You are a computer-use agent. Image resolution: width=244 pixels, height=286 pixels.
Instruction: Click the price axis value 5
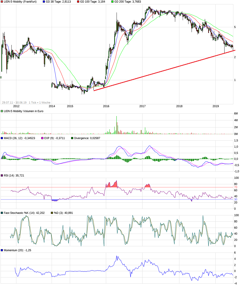coord(235,27)
